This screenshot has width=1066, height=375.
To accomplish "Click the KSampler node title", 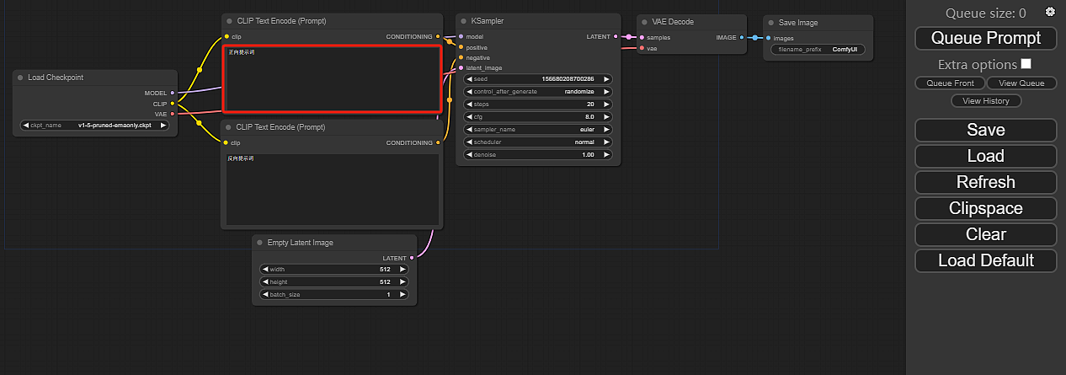I will [488, 21].
